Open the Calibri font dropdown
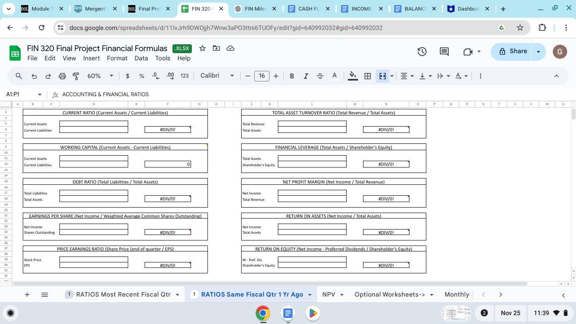Screen dimensions: 576x324 [217, 76]
